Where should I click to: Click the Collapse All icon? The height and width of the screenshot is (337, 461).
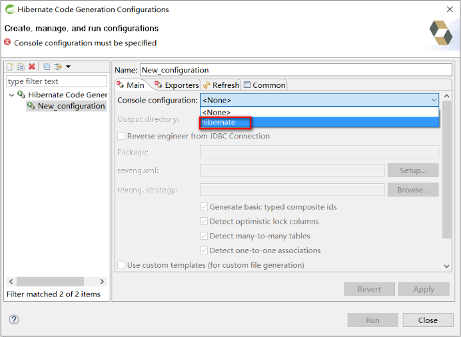pos(47,67)
